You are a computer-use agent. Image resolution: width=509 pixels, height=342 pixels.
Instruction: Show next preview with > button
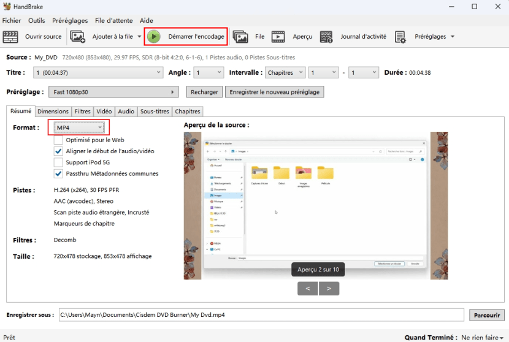pos(329,289)
